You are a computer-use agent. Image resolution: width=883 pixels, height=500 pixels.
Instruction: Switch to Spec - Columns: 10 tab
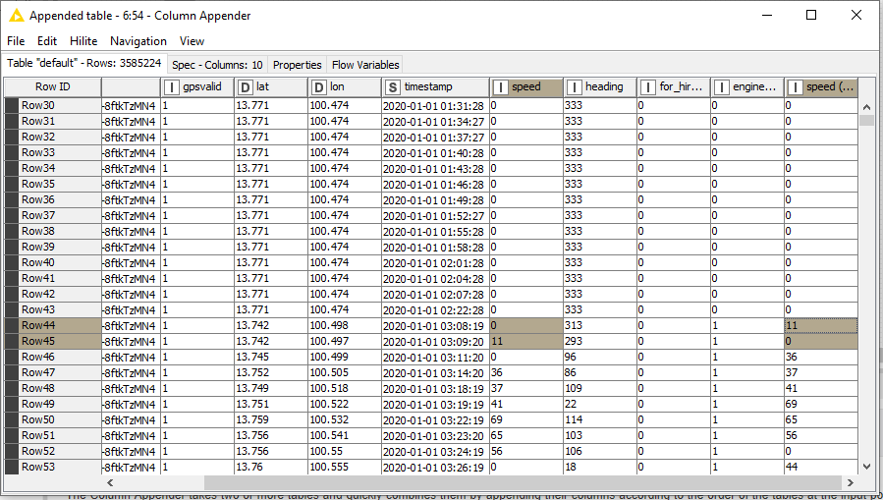coord(217,65)
